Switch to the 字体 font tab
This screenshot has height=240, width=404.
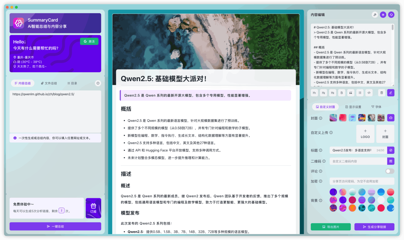click(376, 107)
